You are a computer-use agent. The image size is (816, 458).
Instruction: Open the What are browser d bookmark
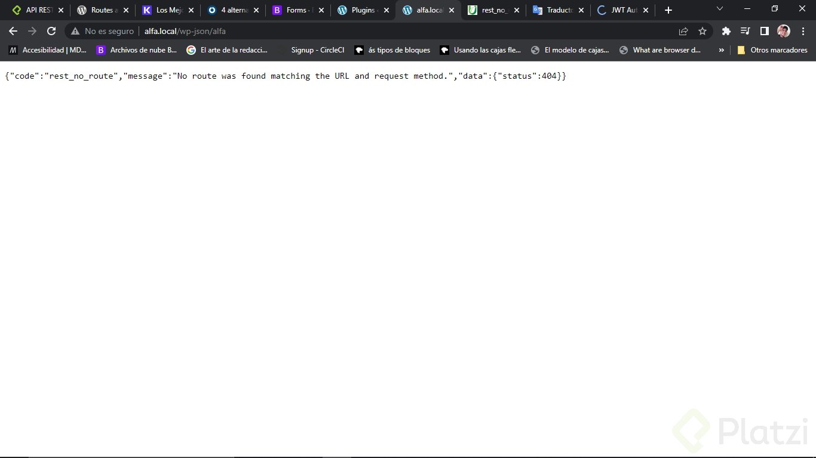coord(660,50)
